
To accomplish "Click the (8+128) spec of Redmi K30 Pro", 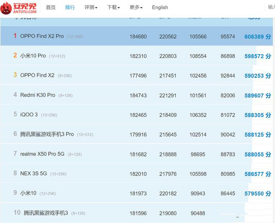I will click(x=65, y=95).
